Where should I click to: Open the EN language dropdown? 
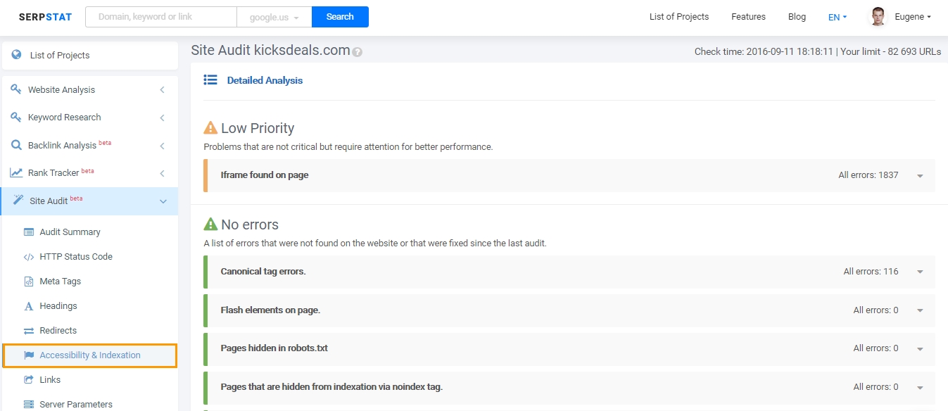pyautogui.click(x=838, y=17)
